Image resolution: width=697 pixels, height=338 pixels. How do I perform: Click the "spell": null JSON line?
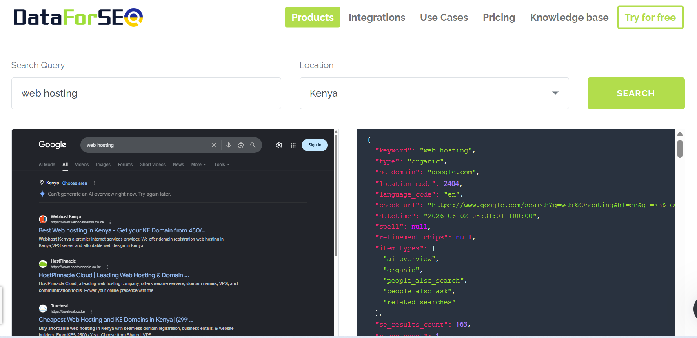403,227
